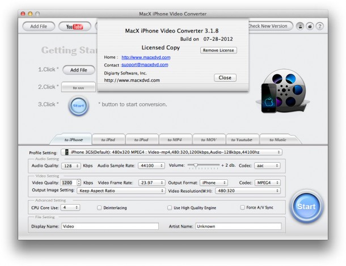Open the macxdvd.com home link
Image resolution: width=346 pixels, height=266 pixels.
click(x=146, y=57)
